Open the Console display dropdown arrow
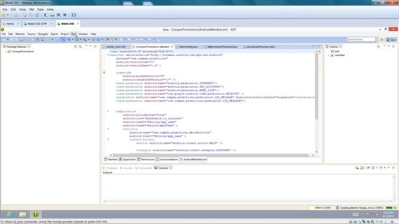Viewport: 399px width, 224px height. tap(377, 168)
